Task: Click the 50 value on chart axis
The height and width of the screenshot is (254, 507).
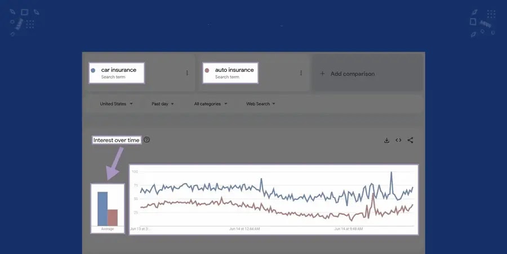Action: (x=135, y=199)
